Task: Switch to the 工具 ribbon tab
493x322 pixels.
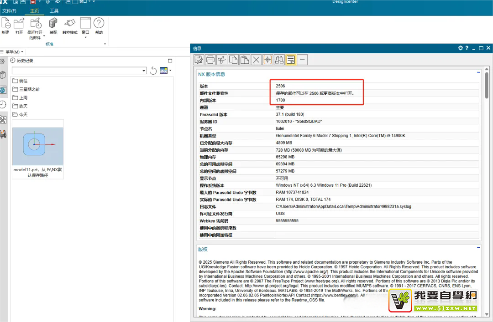Action: point(54,10)
